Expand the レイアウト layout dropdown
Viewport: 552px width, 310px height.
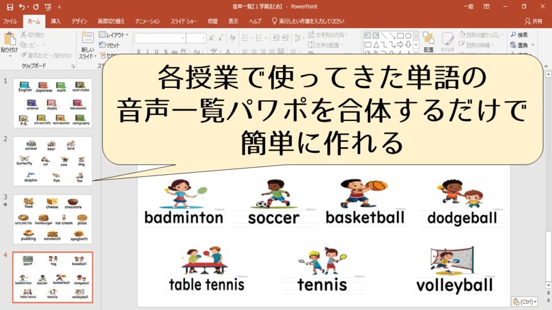[113, 35]
